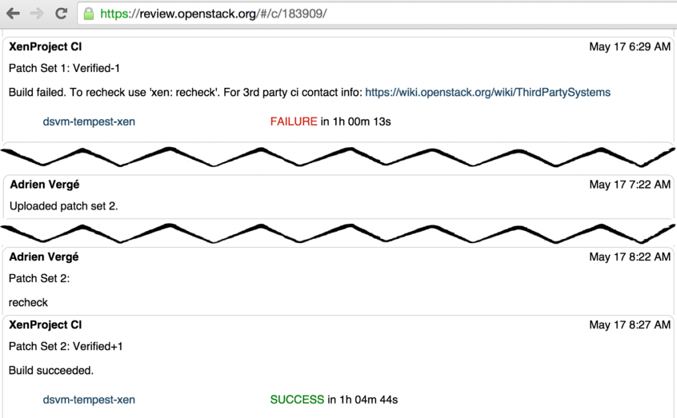Screen dimensions: 677x418
Task: Click the 'Build succeeded.' message text
Action: [x=51, y=370]
